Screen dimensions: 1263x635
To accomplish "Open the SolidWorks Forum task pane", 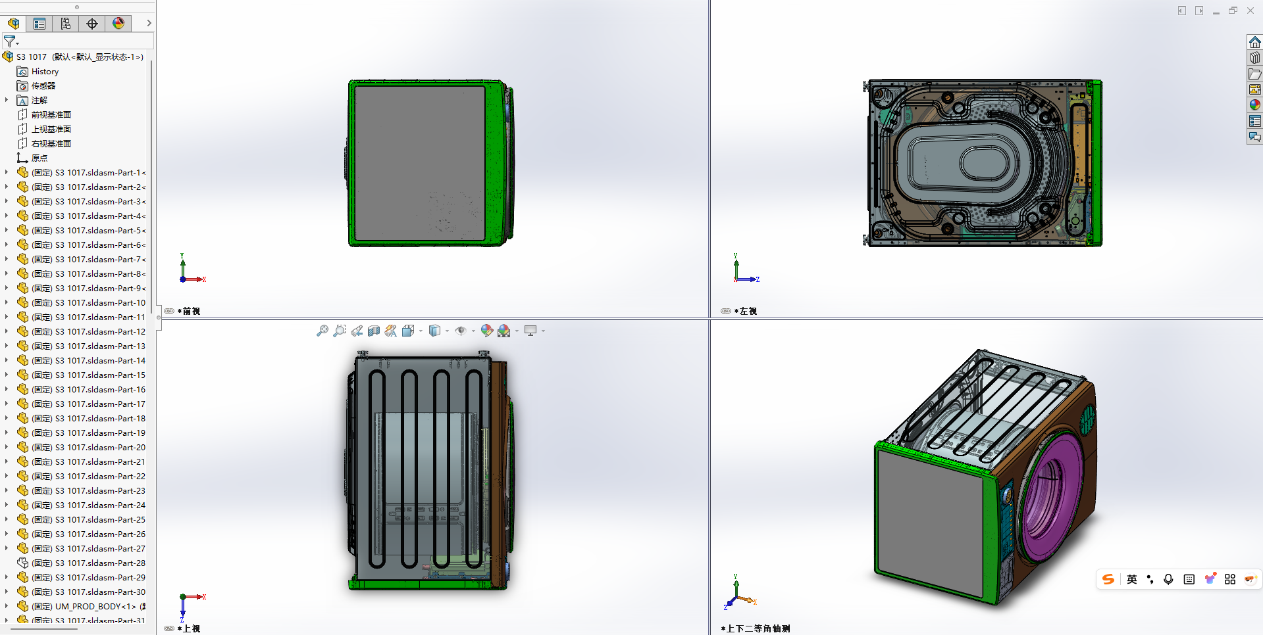I will click(x=1255, y=137).
